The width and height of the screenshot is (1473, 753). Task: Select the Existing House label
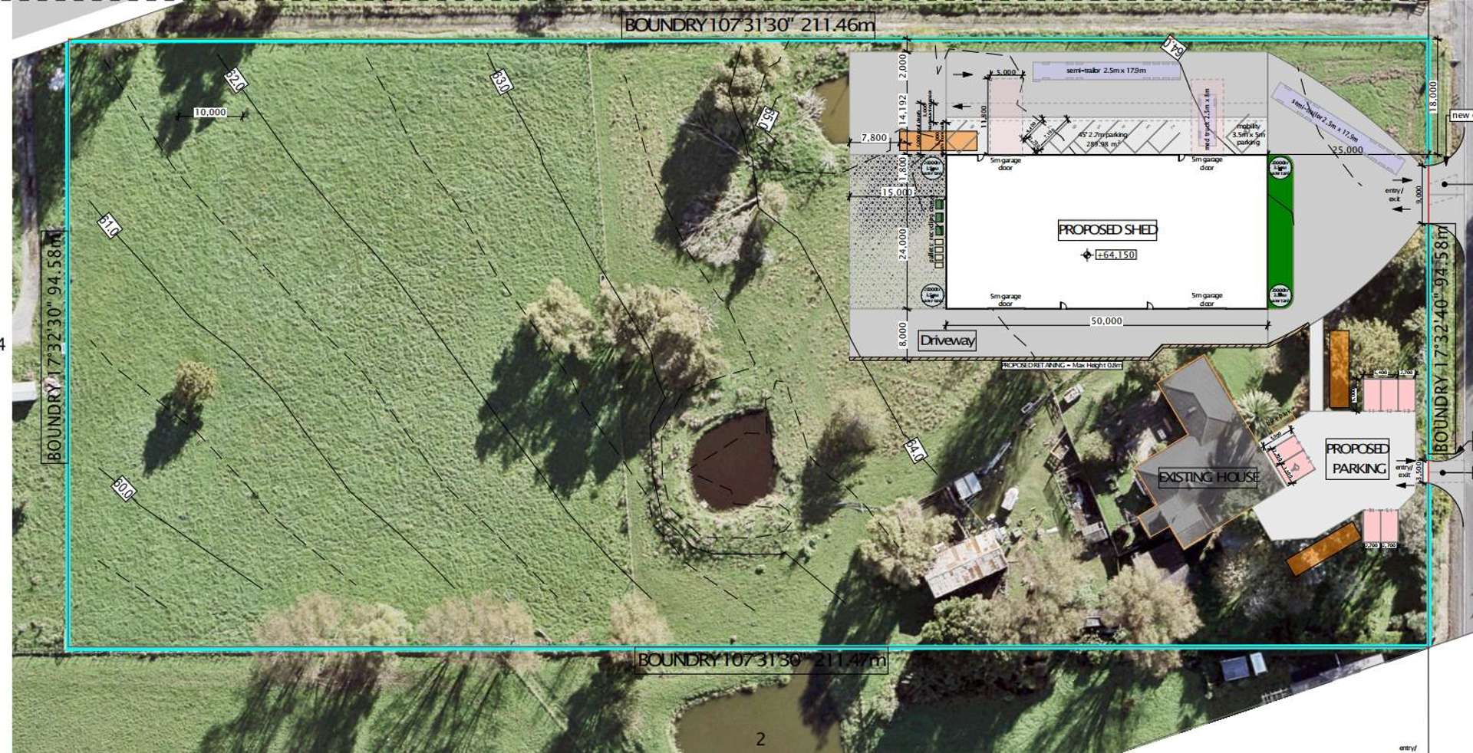click(1208, 477)
